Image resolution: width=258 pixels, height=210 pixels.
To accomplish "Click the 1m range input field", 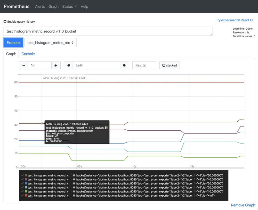I will 40,65.
